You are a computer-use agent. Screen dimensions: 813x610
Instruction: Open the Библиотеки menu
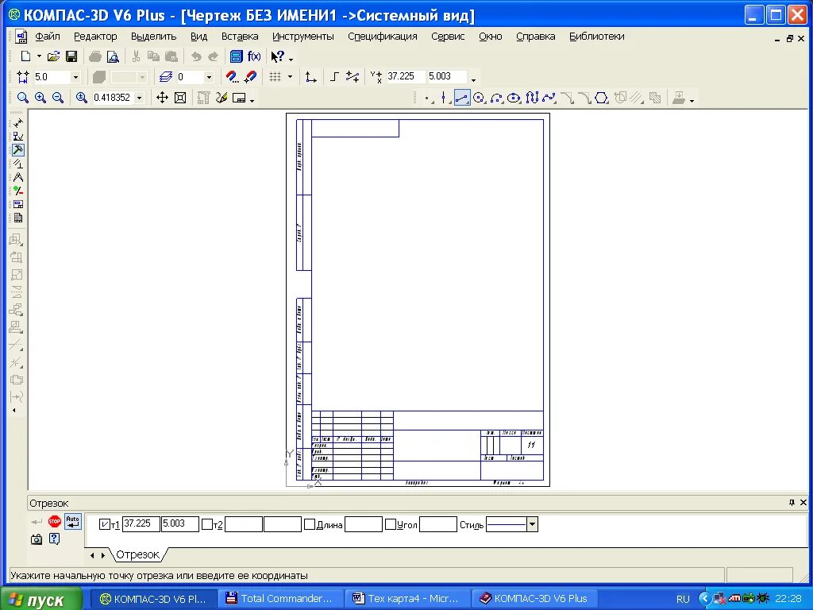597,37
